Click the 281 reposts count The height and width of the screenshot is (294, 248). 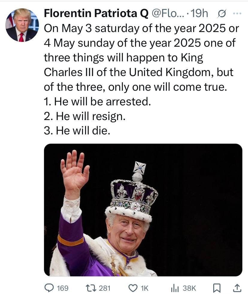pos(105,288)
